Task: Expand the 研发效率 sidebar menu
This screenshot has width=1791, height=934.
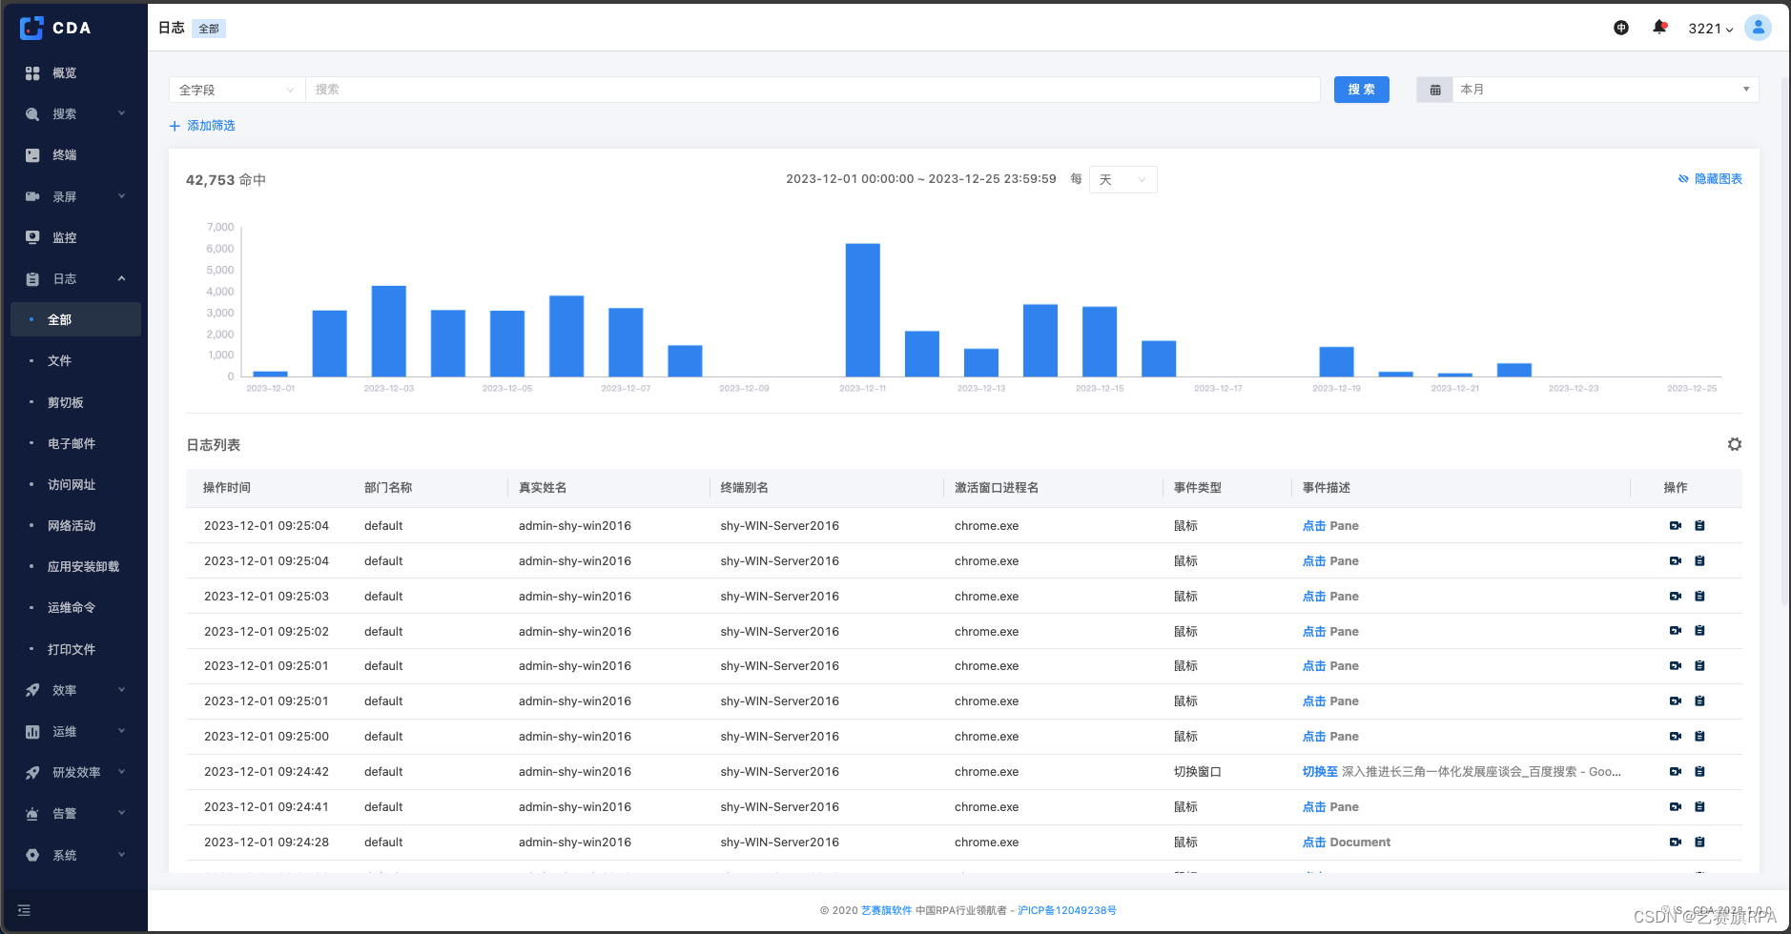Action: tap(76, 773)
